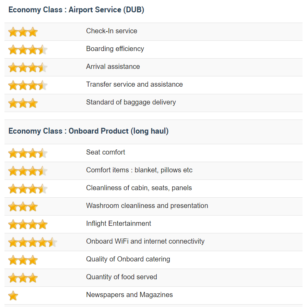This screenshot has height=307, width=306.
Task: Click the Onboard WiFi star rating
Action: click(x=32, y=242)
